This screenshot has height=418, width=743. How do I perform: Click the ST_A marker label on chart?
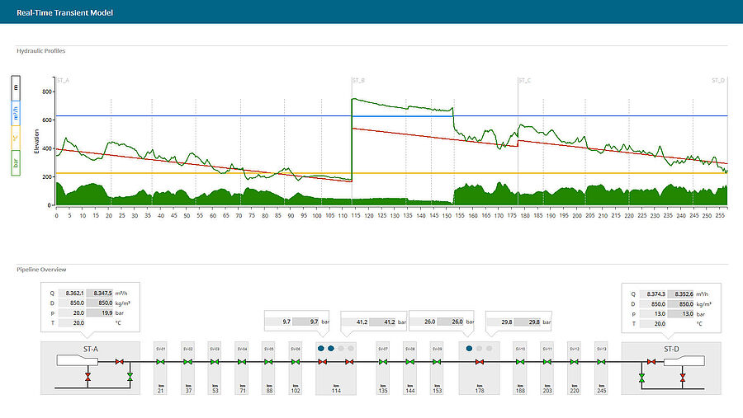coord(63,81)
